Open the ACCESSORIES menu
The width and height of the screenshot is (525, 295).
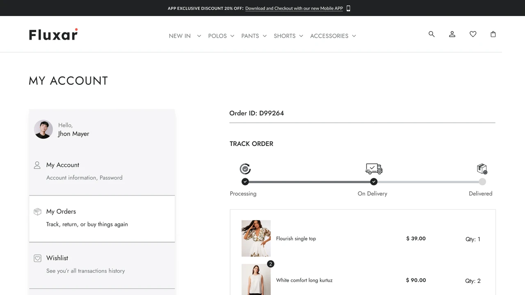(x=329, y=36)
